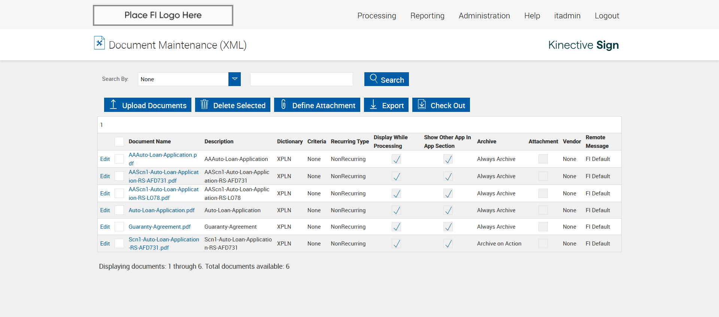Click the trash can icon on Delete Selected
The image size is (719, 317).
pos(204,105)
